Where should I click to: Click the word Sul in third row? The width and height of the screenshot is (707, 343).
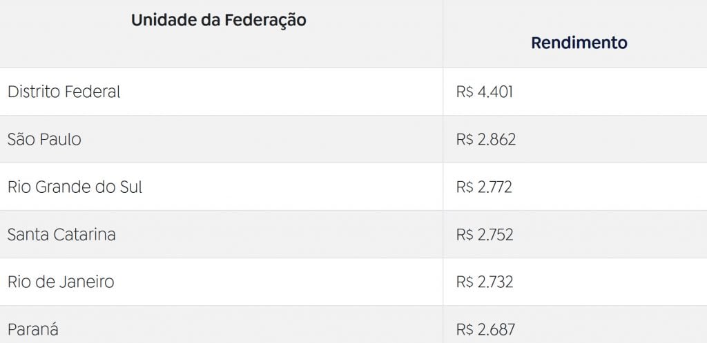(130, 187)
